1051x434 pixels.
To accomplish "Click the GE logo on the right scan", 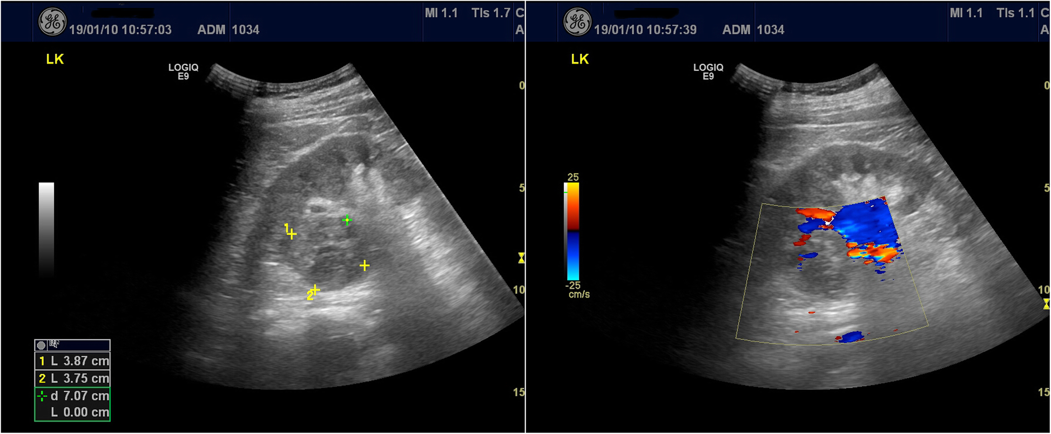I will point(577,23).
